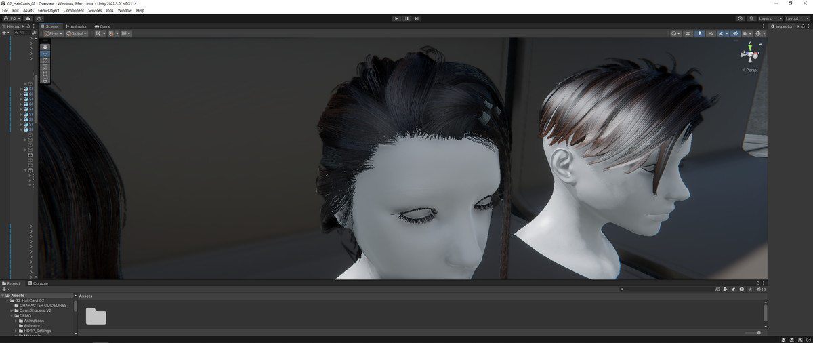
Task: Open draw mode shading dropdown
Action: tap(676, 33)
